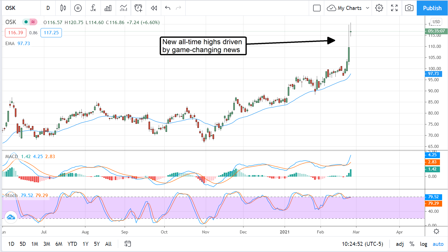
Task: Undo the last chart action
Action: pos(168,8)
